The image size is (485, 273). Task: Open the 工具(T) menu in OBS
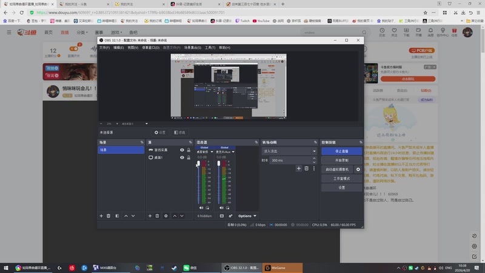[210, 48]
